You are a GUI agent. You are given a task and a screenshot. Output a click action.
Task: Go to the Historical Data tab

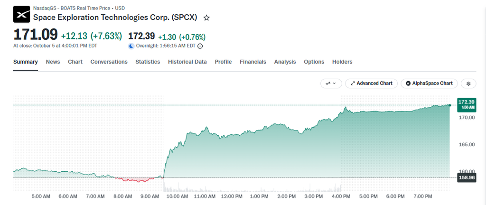coord(187,62)
